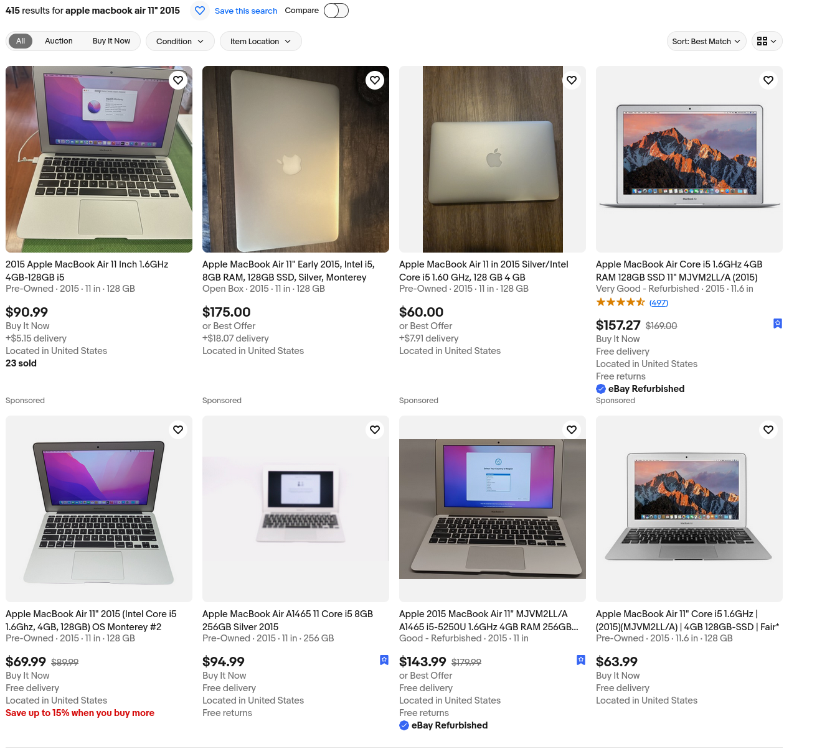Open the Sort: Best Match dropdown
817x749 pixels.
pyautogui.click(x=706, y=42)
